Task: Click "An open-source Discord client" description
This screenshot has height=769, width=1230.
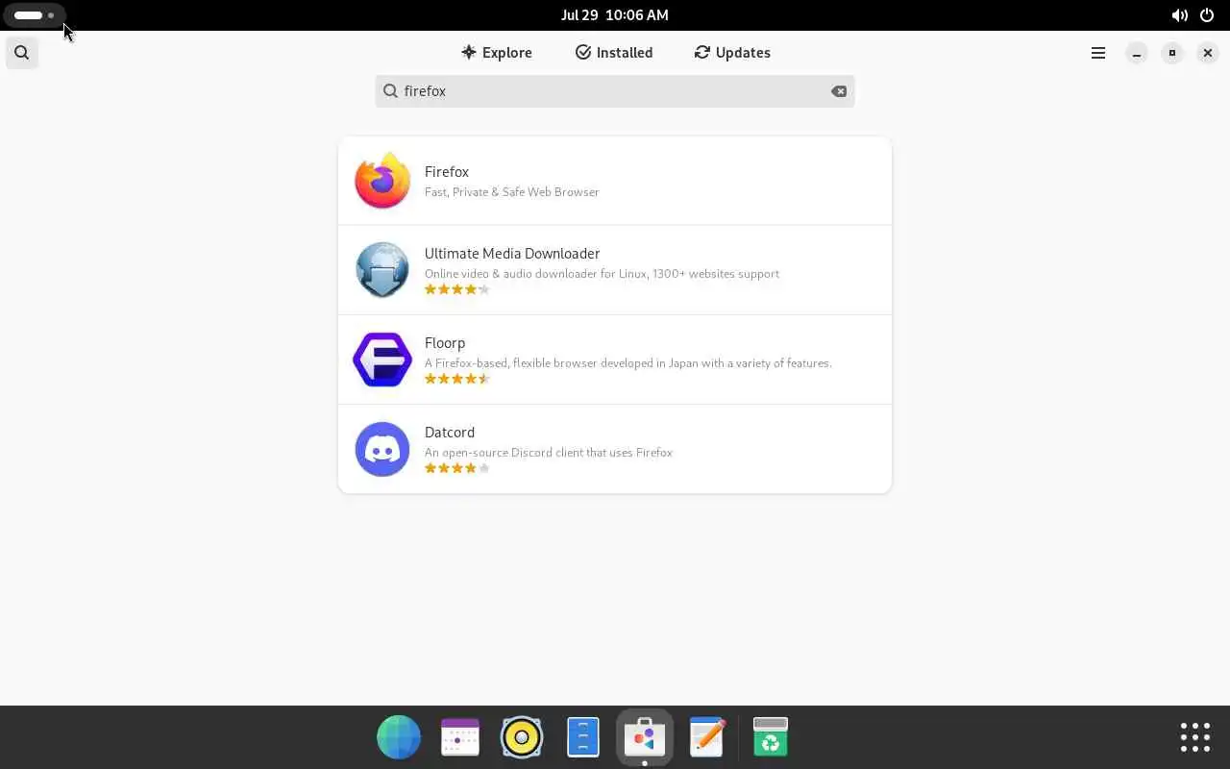Action: (x=549, y=453)
